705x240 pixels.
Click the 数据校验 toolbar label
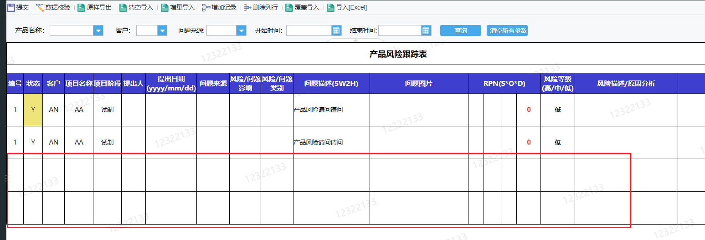(58, 8)
